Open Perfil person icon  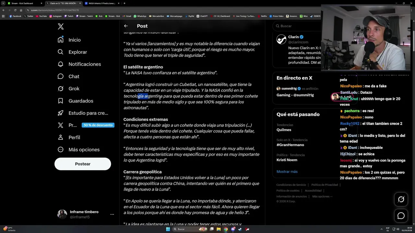[61, 137]
